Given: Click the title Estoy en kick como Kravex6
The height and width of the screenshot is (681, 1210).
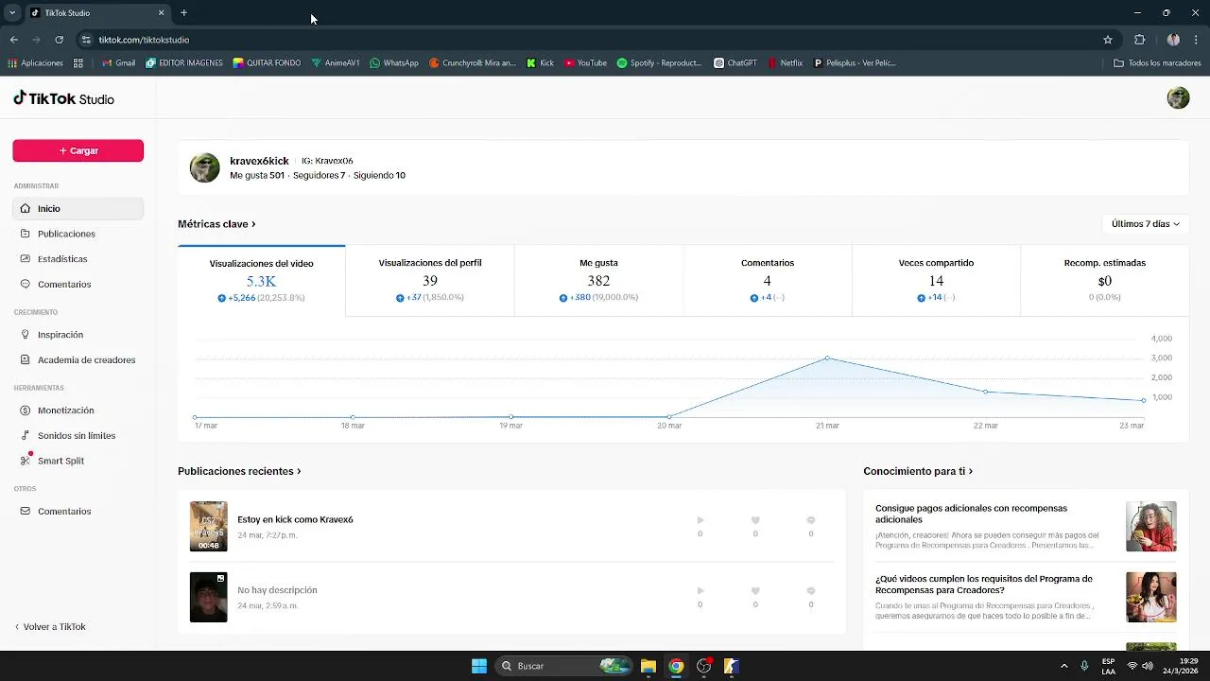Looking at the screenshot, I should (295, 519).
